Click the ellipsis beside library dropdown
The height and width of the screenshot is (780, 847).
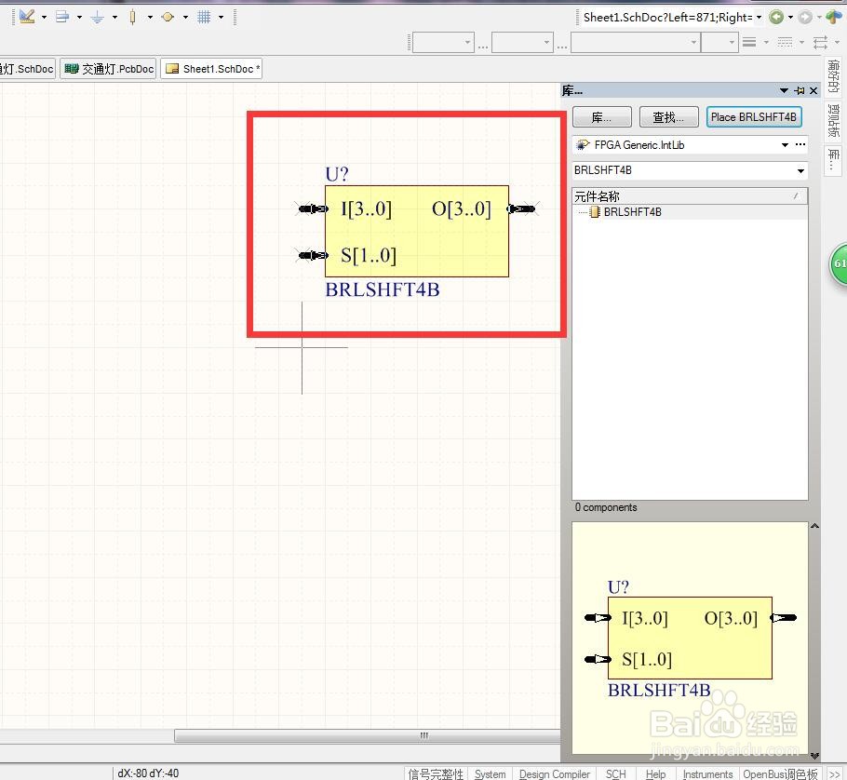point(800,144)
